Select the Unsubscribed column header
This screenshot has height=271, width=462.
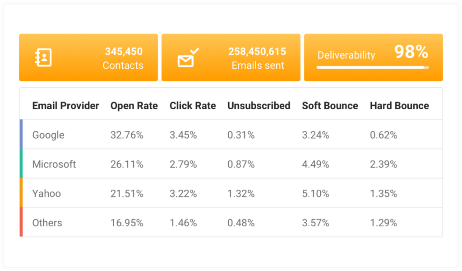tap(259, 106)
